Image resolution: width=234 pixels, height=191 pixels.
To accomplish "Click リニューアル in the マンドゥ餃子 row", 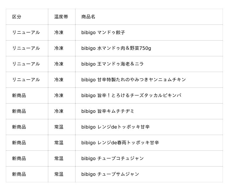I will point(26,32).
